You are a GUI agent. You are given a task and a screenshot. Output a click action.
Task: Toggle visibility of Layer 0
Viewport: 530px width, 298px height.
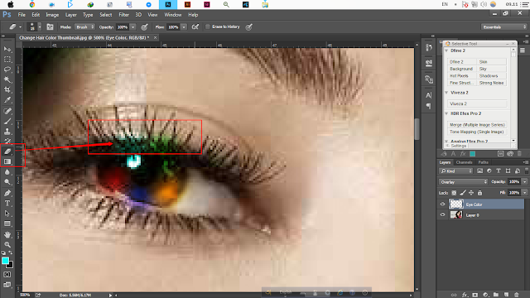[442, 215]
